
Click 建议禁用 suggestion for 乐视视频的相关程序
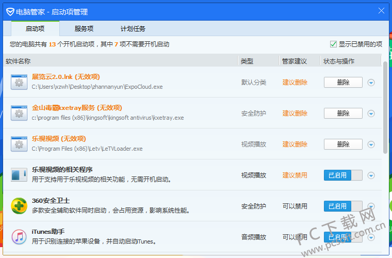point(295,175)
